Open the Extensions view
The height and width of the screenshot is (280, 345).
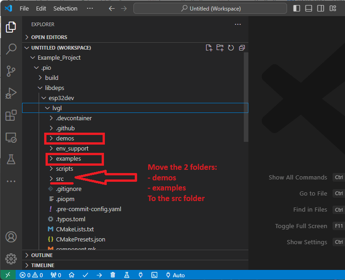[11, 115]
